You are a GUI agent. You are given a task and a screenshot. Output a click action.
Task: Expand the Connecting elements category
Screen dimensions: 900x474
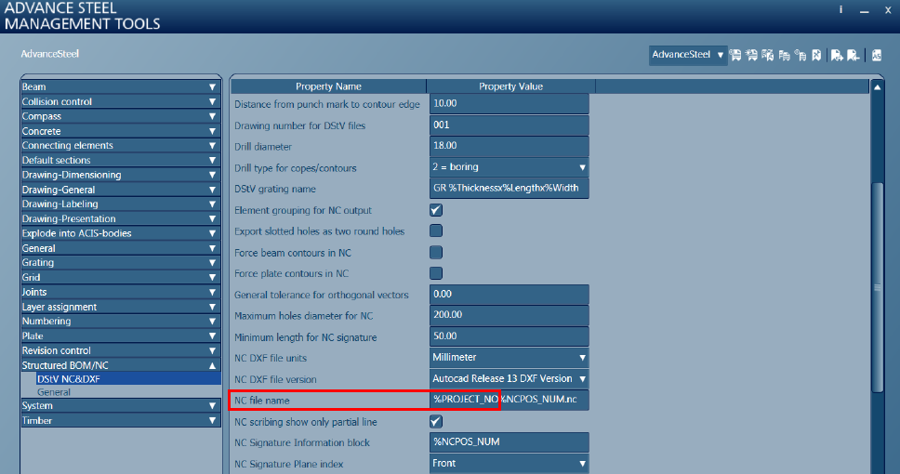coord(121,145)
